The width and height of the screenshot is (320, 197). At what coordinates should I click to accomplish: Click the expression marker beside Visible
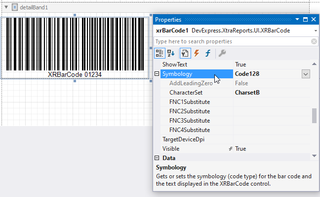coord(231,149)
